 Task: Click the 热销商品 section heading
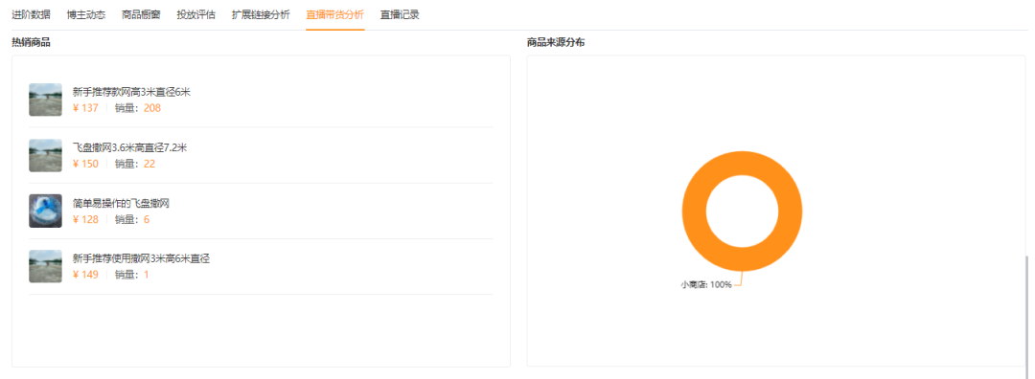31,43
